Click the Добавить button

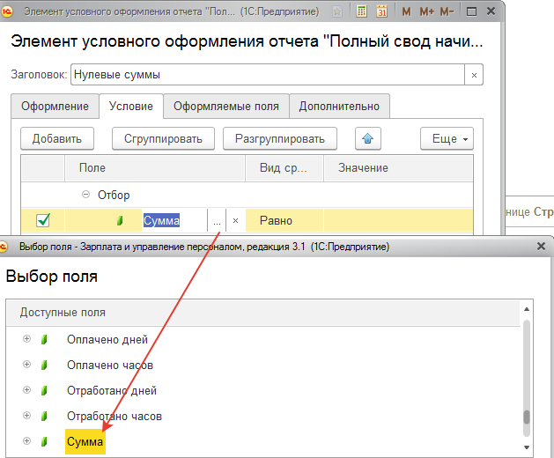pyautogui.click(x=57, y=138)
